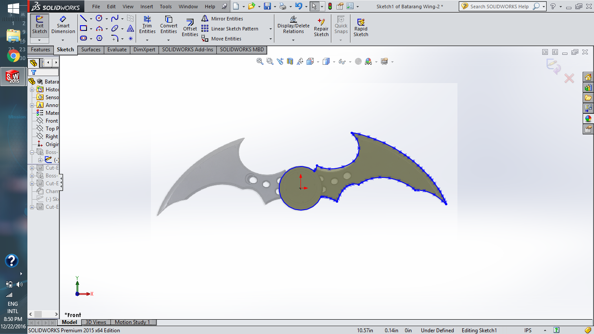The width and height of the screenshot is (594, 334).
Task: Click Linear Sketch Pattern
Action: click(x=230, y=29)
